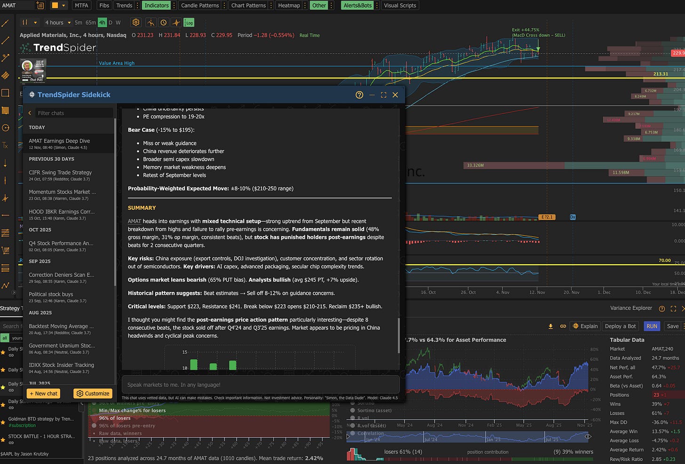Click the Customize button in Sidekick
Screen dimensions: 685x464
click(93, 393)
